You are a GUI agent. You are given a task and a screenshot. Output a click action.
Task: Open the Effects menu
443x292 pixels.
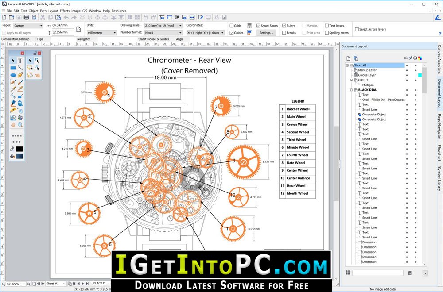tap(65, 11)
